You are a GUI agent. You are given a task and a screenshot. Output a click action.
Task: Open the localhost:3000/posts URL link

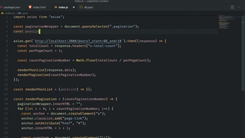click(78, 41)
